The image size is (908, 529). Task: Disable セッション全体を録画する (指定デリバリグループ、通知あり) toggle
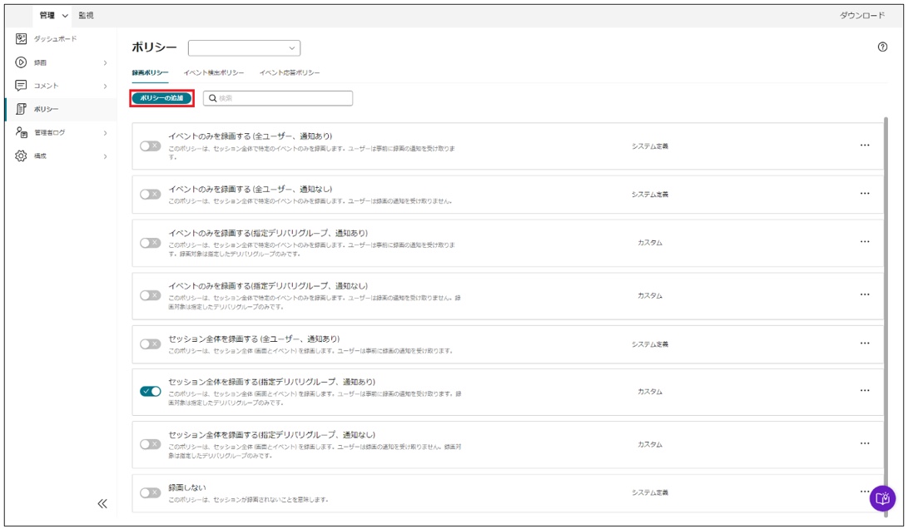[x=151, y=392]
